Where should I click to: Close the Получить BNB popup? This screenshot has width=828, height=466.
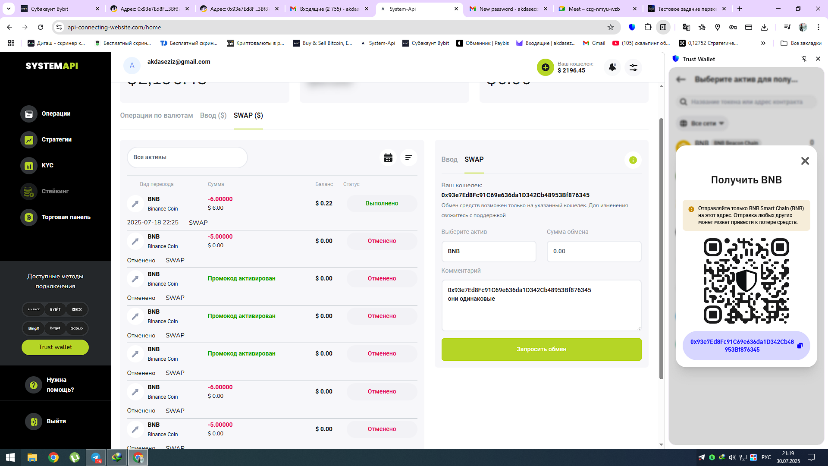pyautogui.click(x=805, y=161)
